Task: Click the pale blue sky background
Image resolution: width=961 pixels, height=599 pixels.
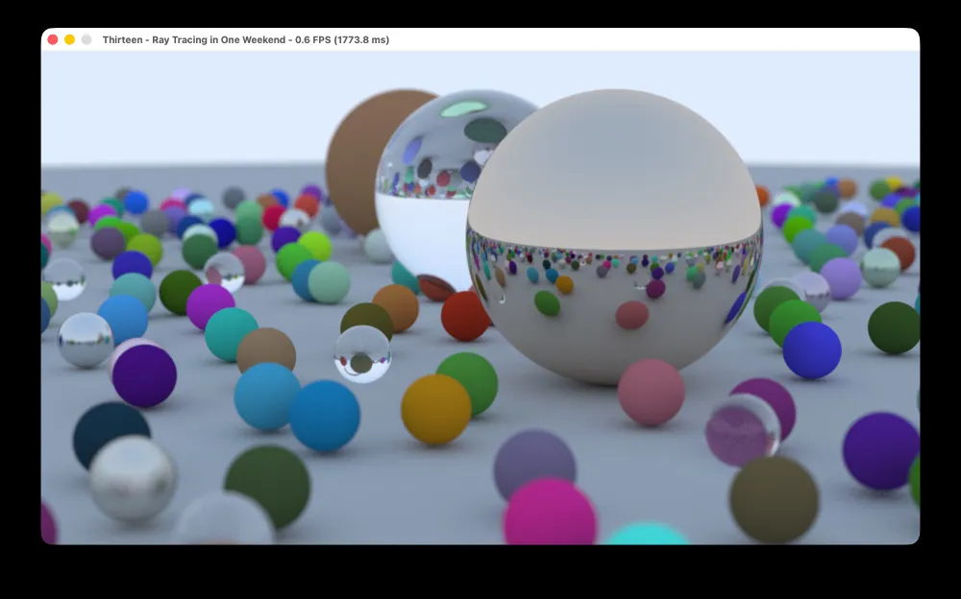Action: point(192,106)
